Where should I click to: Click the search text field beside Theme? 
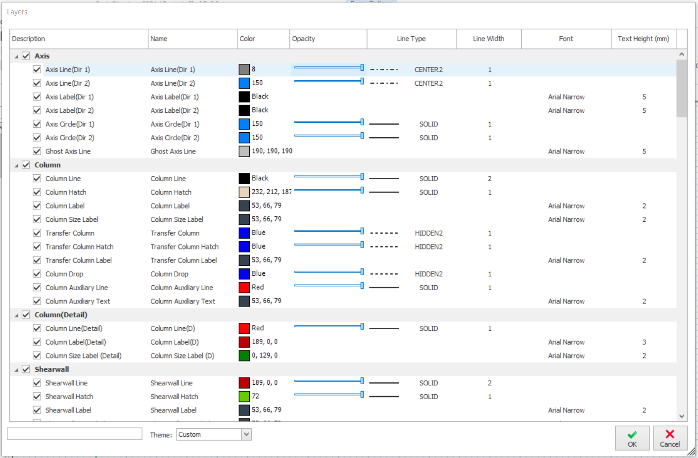[75, 434]
